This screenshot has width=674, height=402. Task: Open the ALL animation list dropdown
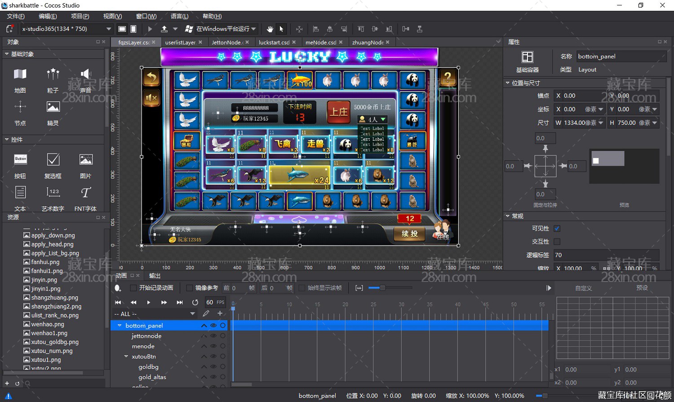click(x=155, y=314)
